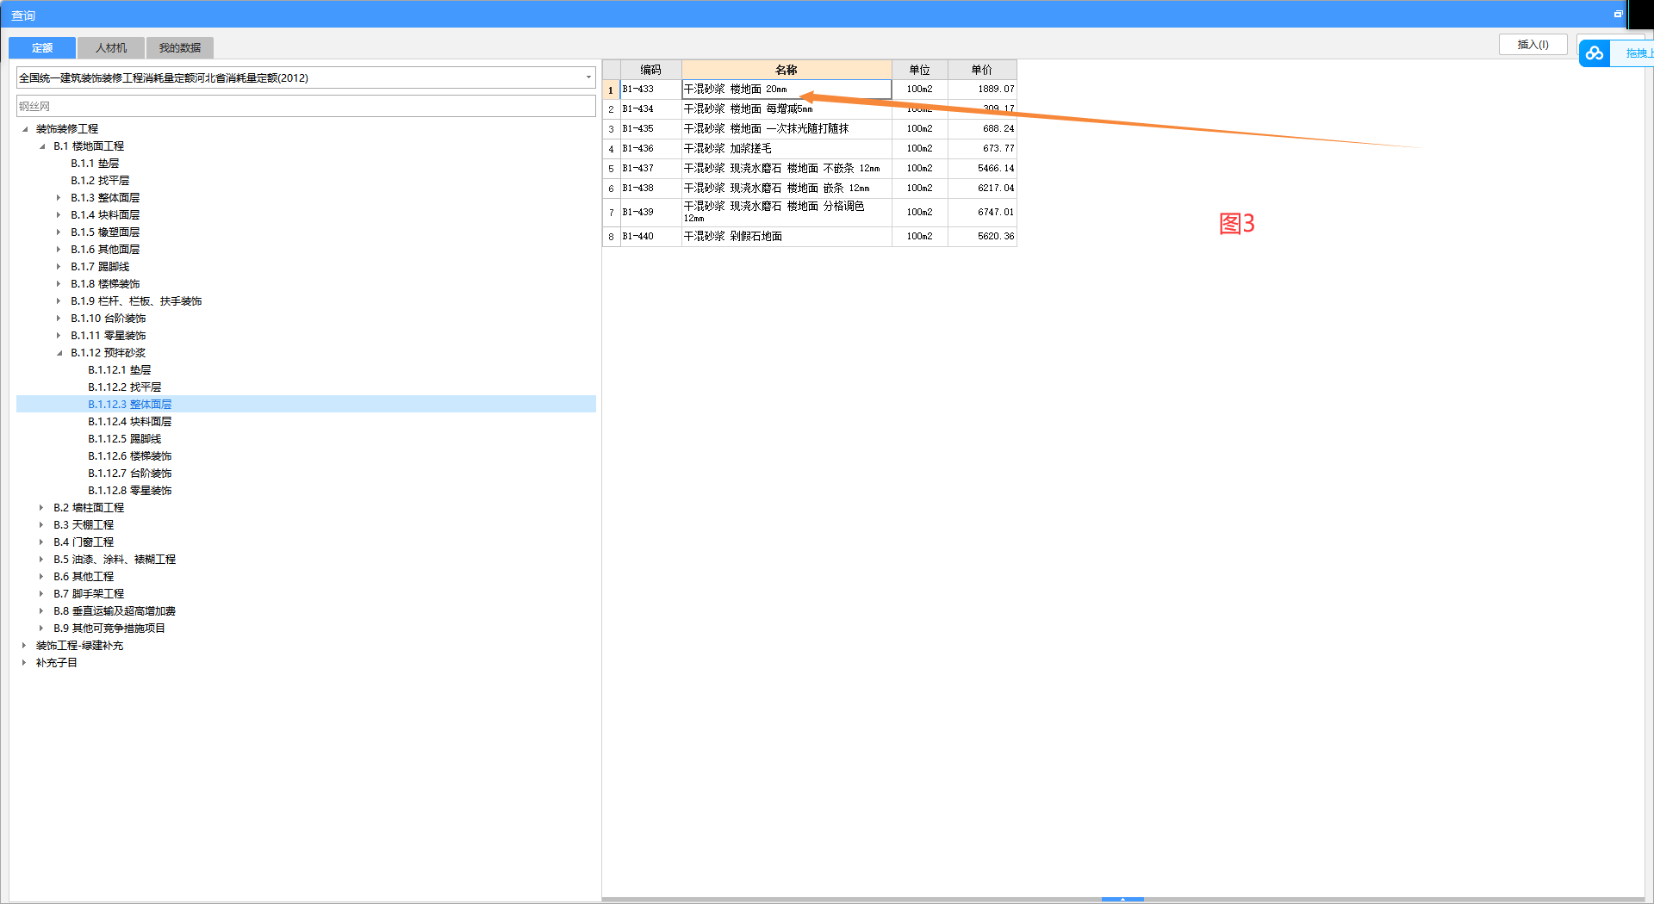
Task: Select highlighted B.1.12.3 整体面层 item
Action: pos(130,405)
